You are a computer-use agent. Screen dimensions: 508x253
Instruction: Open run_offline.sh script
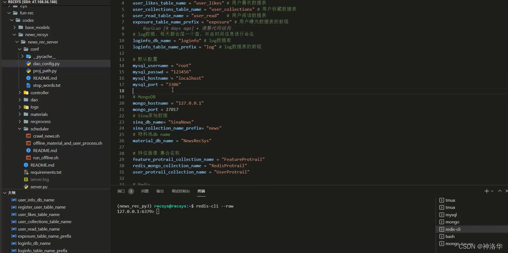click(46, 158)
